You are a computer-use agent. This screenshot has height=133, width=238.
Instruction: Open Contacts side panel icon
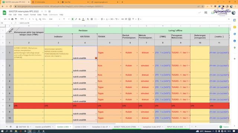tap(235, 41)
